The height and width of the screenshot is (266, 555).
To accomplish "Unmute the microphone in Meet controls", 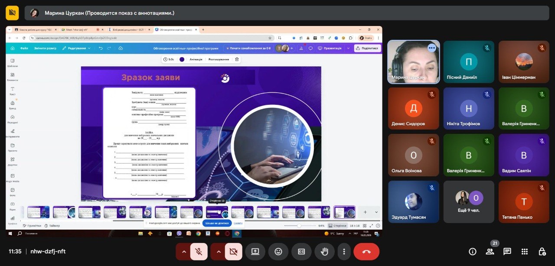I will (199, 252).
